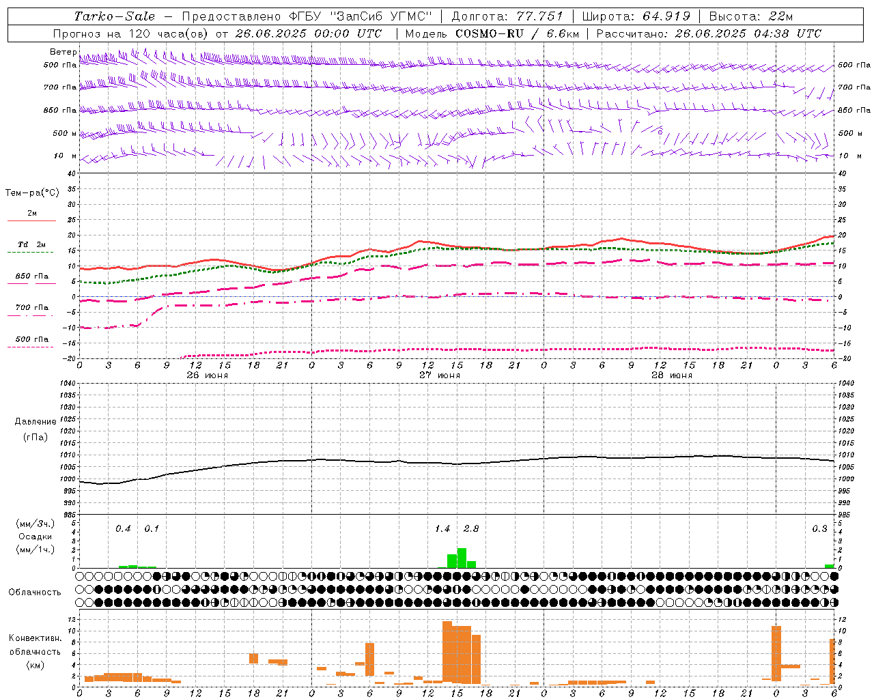Click the Тем-ра(°C) panel label
Image resolution: width=874 pixels, height=699 pixels.
point(32,193)
